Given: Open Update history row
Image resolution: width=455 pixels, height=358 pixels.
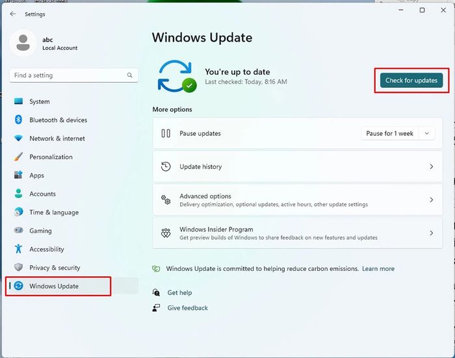Looking at the screenshot, I should click(x=298, y=166).
